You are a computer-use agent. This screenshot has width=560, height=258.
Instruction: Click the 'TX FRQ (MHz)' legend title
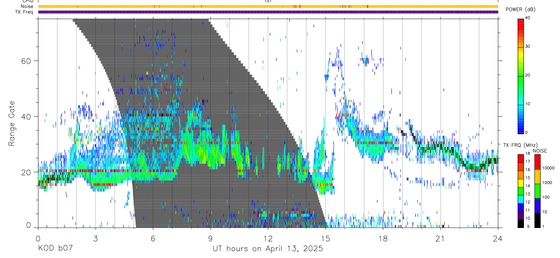tap(520, 145)
